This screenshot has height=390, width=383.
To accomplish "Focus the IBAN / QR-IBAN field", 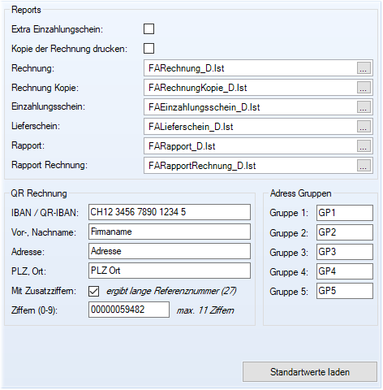I will (170, 212).
